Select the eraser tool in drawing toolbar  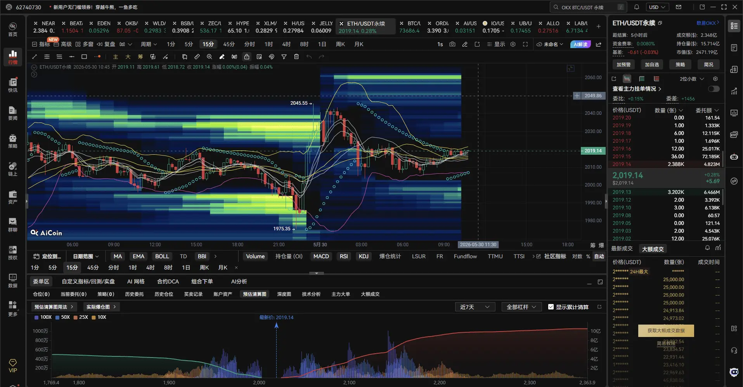pyautogui.click(x=222, y=57)
